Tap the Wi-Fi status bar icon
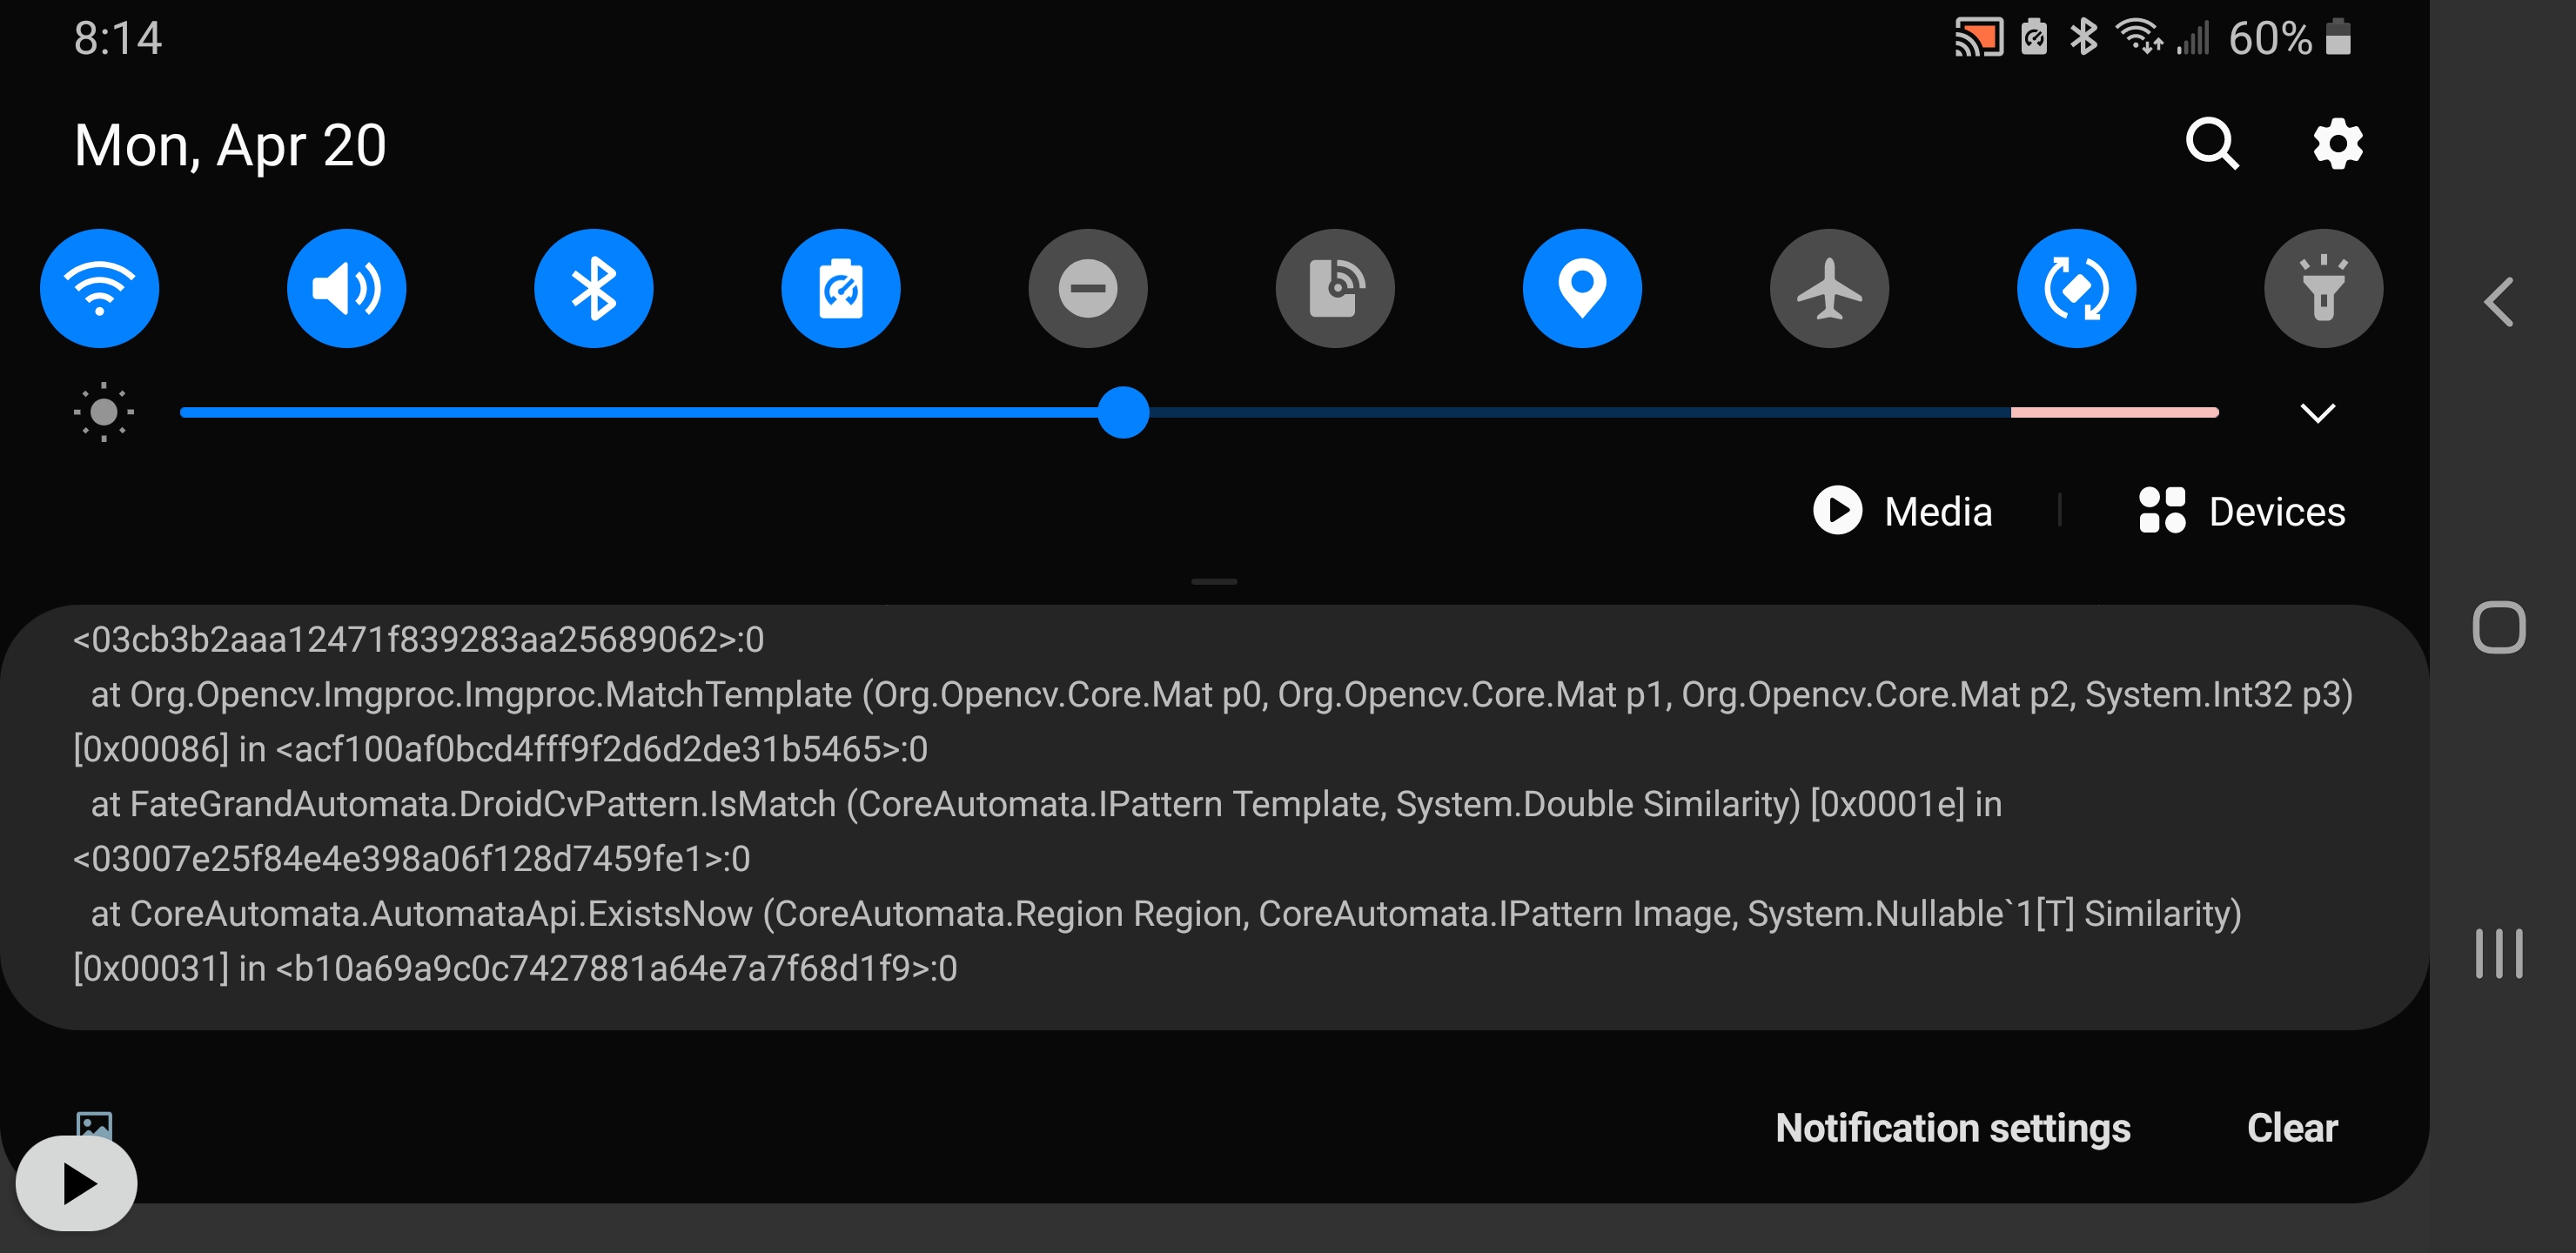The image size is (2576, 1253). [x=2138, y=37]
